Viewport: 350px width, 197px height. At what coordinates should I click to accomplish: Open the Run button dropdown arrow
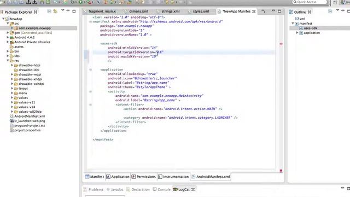point(84,2)
